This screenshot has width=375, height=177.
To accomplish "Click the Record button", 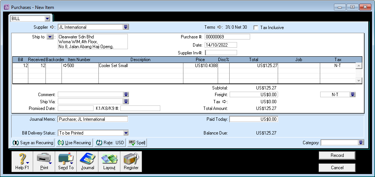I will (337, 155).
